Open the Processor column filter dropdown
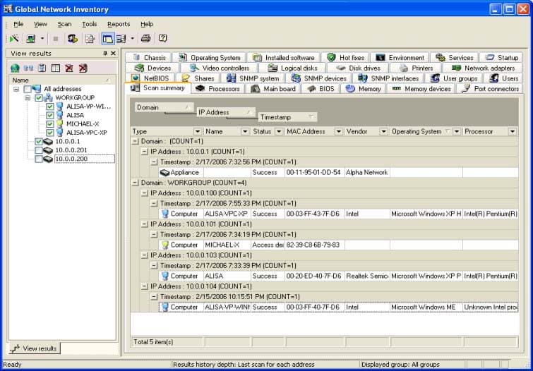533x371 pixels. (x=513, y=131)
